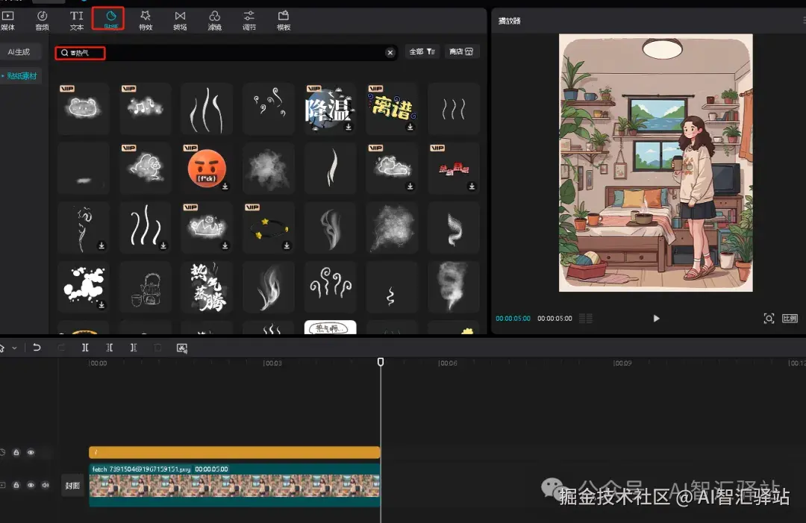Open the 文本 text tab
806x523 pixels.
click(x=77, y=21)
